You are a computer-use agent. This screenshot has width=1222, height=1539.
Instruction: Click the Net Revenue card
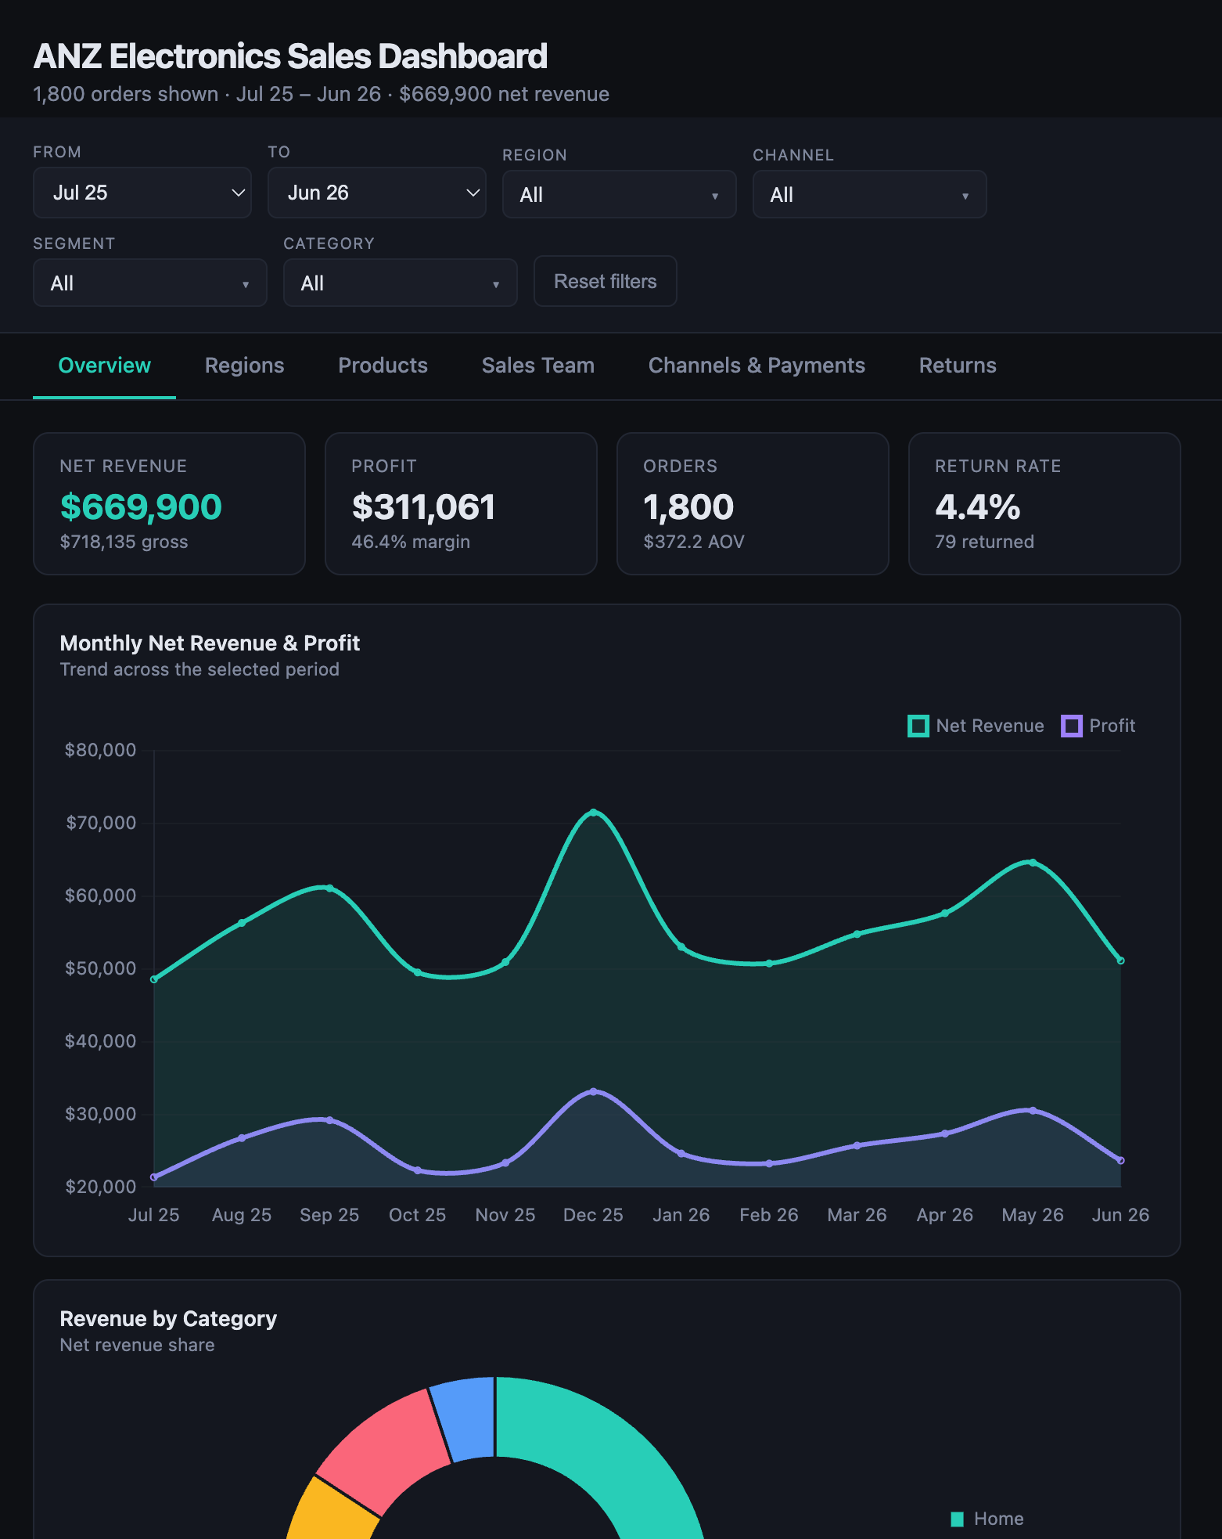(x=169, y=503)
